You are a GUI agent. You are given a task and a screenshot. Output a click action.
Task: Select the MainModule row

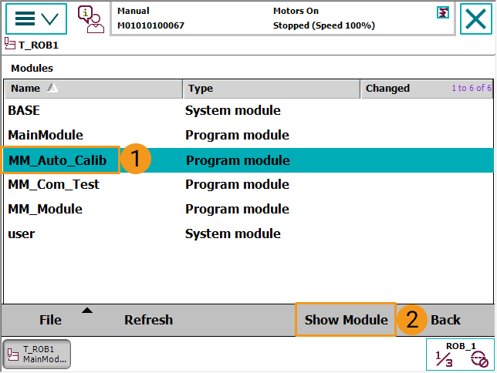tap(46, 135)
